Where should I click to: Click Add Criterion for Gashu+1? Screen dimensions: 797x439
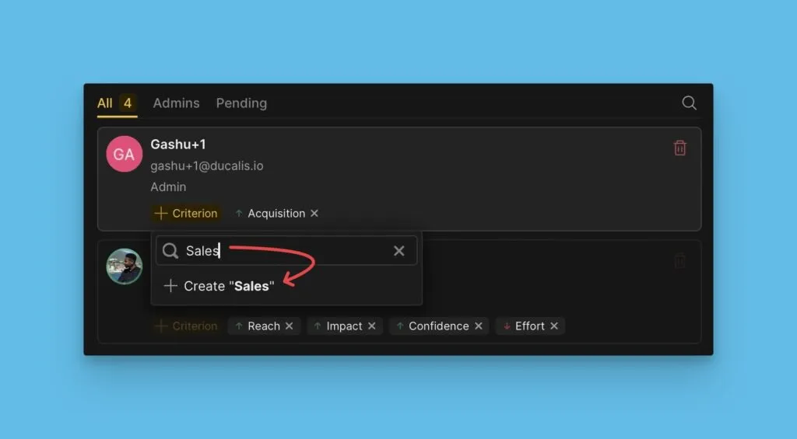pos(187,213)
